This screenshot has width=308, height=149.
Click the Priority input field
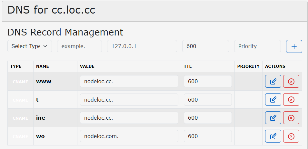point(257,46)
